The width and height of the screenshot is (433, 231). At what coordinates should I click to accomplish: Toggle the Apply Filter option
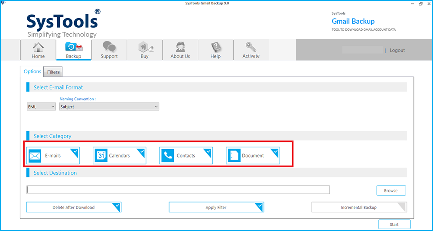coord(216,207)
